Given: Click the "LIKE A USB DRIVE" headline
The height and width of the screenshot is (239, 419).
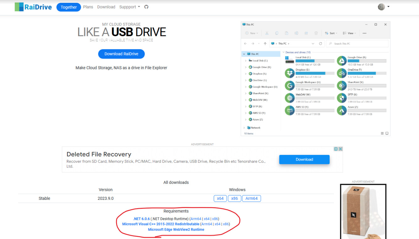Looking at the screenshot, I should 122,32.
